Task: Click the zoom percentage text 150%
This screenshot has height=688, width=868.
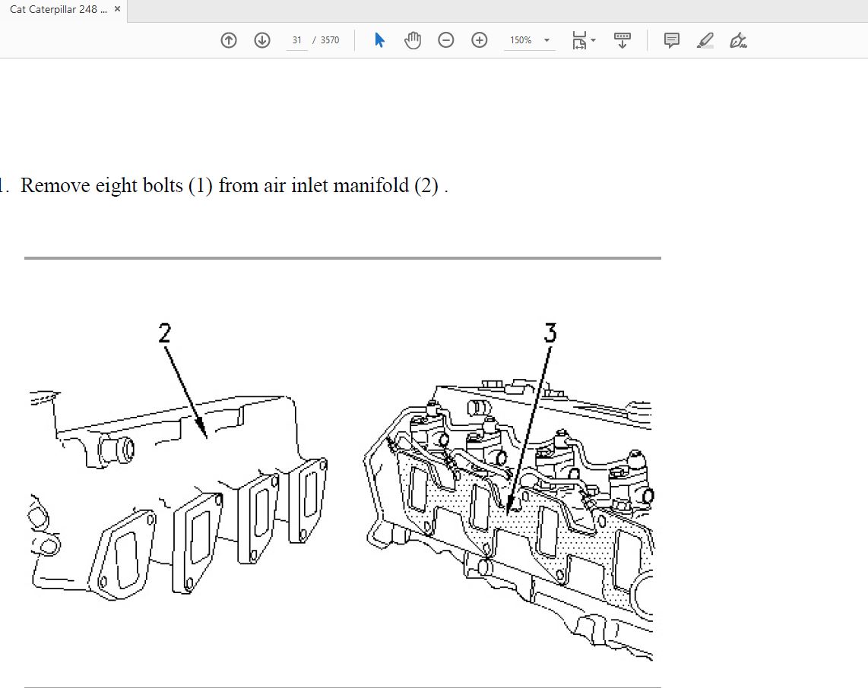Action: (521, 40)
